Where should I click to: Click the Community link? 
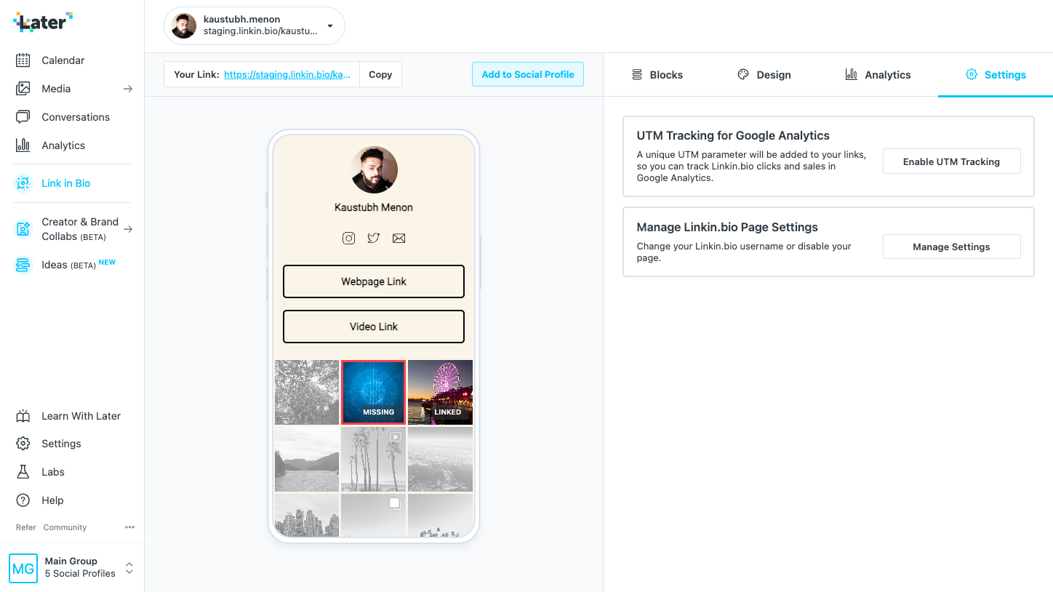click(65, 527)
